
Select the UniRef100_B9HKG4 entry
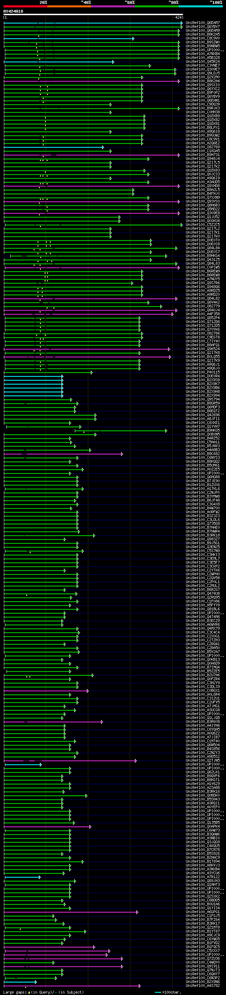tap(203, 256)
